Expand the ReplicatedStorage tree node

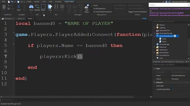(x=154, y=33)
